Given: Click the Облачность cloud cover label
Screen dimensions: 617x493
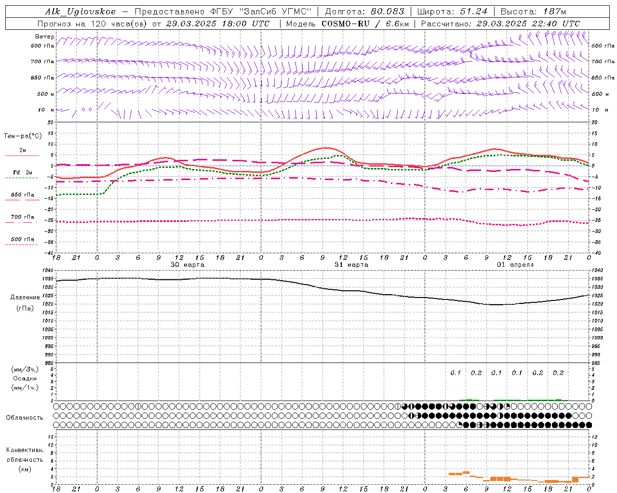Looking at the screenshot, I should (25, 418).
